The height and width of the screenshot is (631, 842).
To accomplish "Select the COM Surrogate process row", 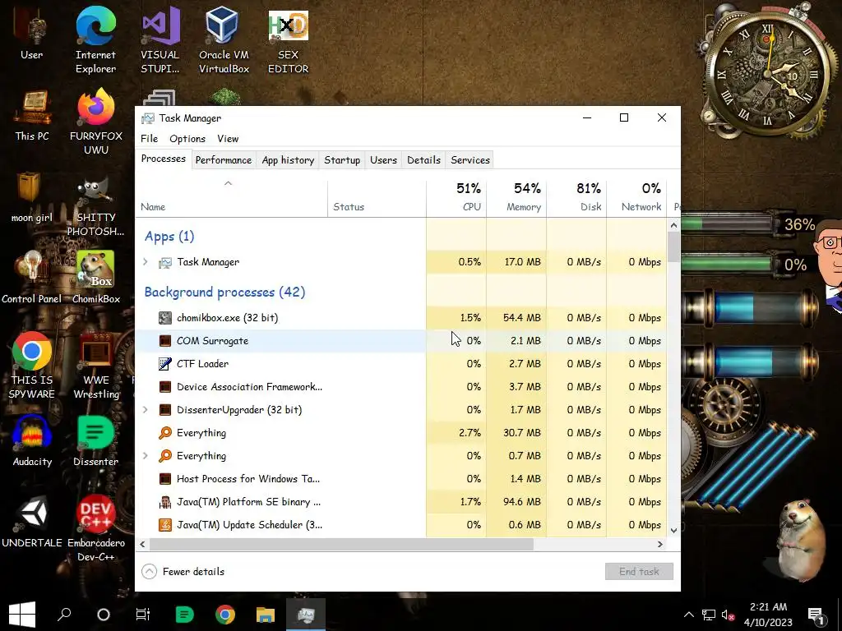I will (400, 341).
